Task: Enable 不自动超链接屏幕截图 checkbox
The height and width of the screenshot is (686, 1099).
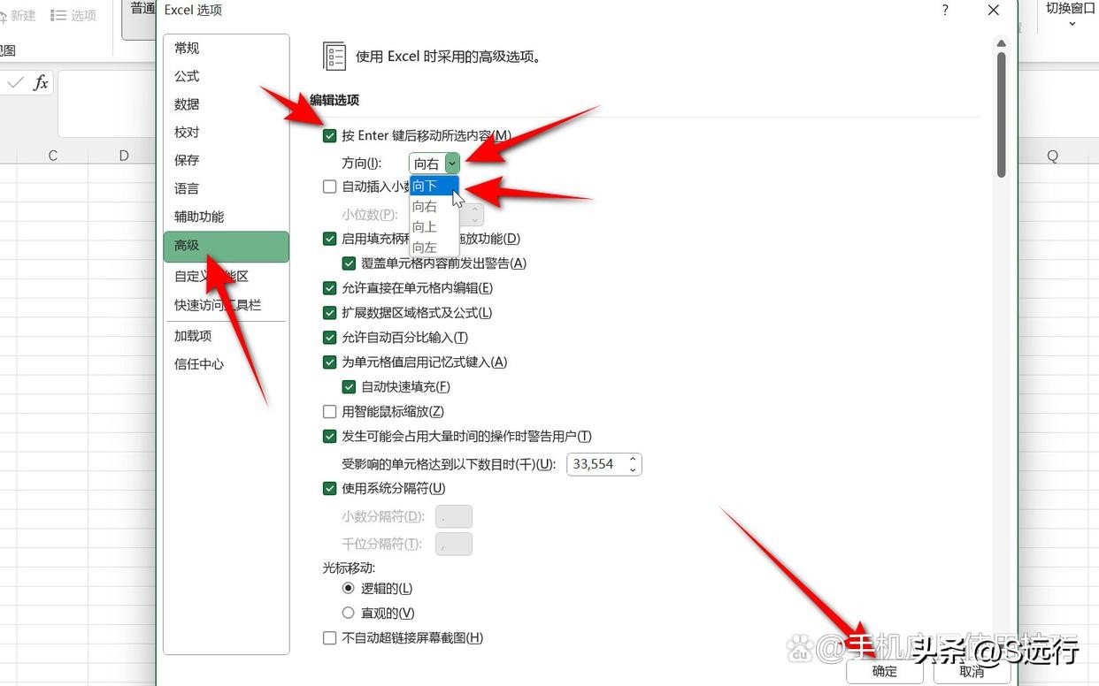Action: tap(330, 638)
